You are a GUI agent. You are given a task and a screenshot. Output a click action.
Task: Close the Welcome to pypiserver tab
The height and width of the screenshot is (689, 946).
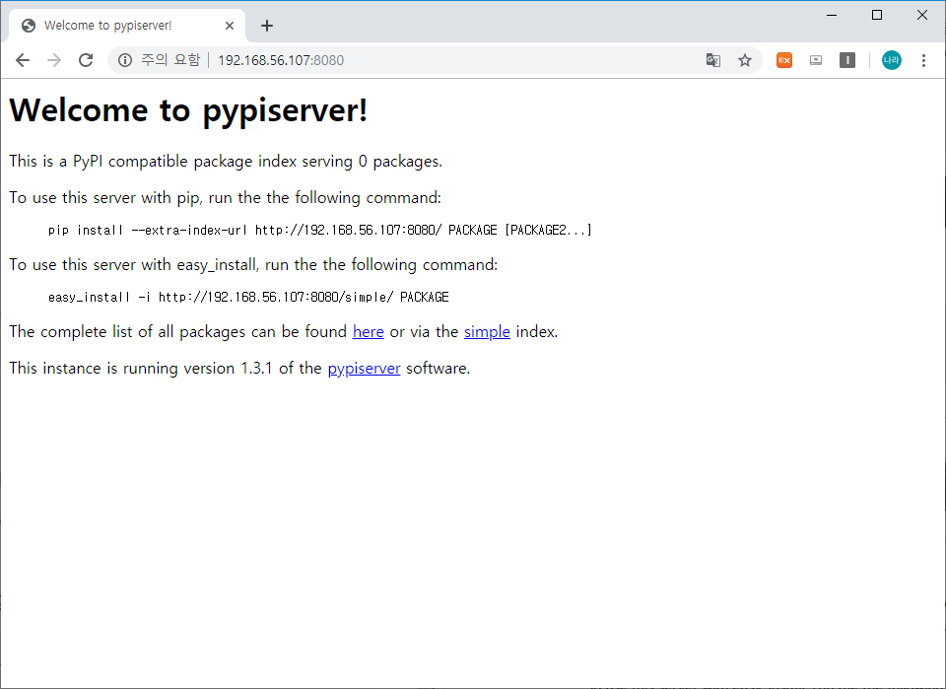point(230,26)
